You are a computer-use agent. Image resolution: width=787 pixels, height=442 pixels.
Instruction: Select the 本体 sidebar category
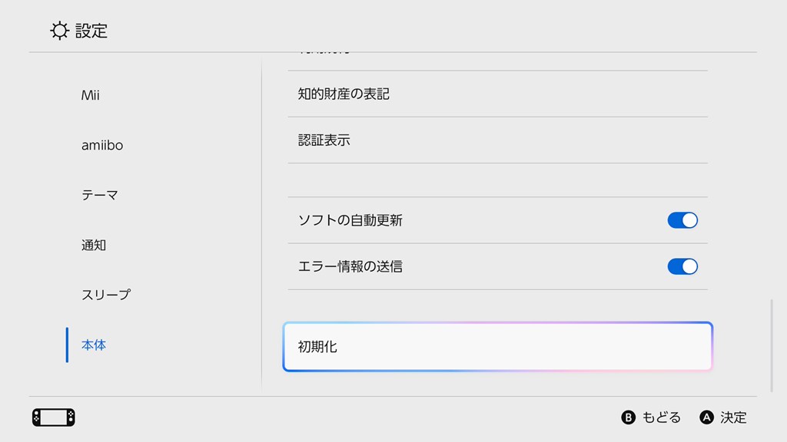tap(94, 345)
